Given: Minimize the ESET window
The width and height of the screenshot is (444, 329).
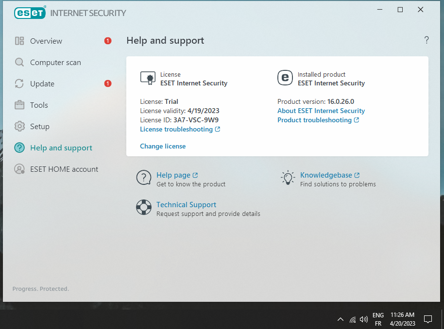Looking at the screenshot, I should click(x=380, y=10).
